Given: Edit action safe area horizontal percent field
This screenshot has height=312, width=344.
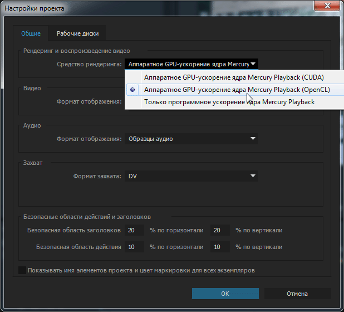Looking at the screenshot, I should click(134, 247).
